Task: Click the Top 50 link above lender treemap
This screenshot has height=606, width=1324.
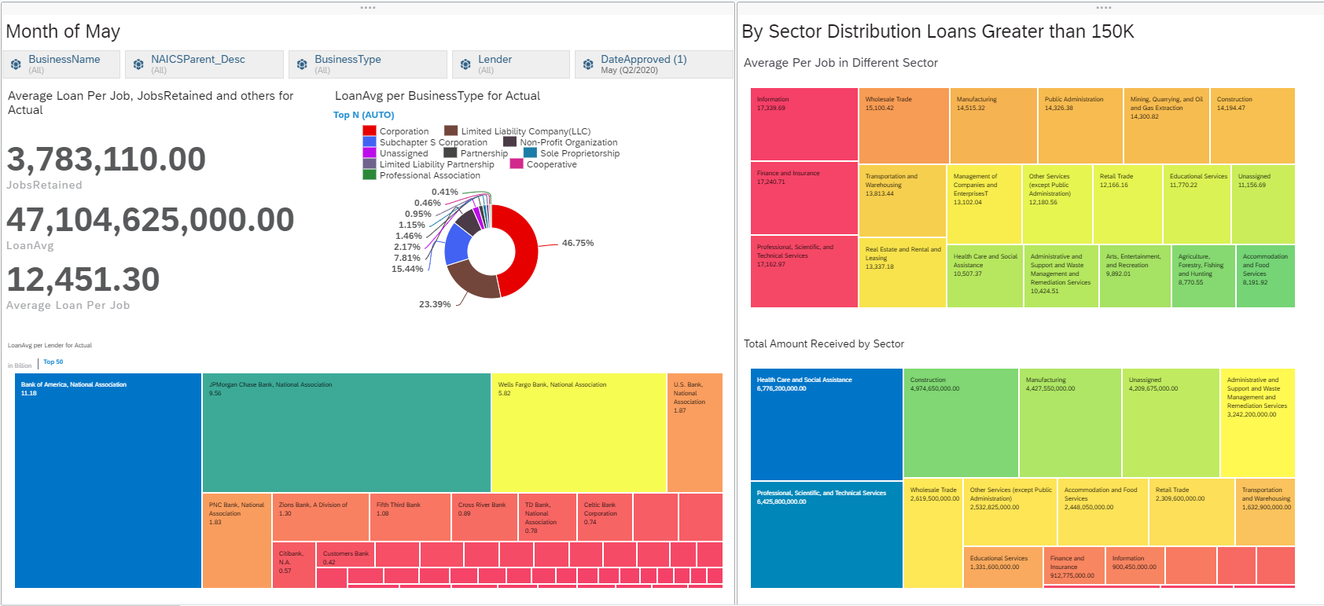Action: point(53,362)
